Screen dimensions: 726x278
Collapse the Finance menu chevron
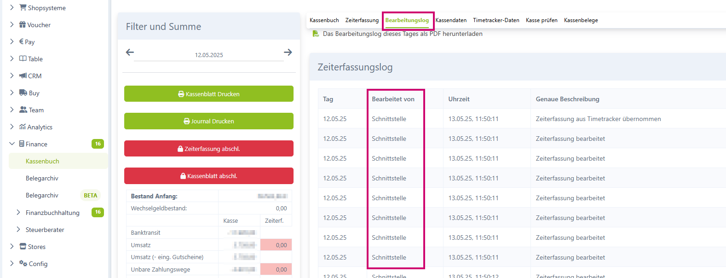(x=12, y=144)
